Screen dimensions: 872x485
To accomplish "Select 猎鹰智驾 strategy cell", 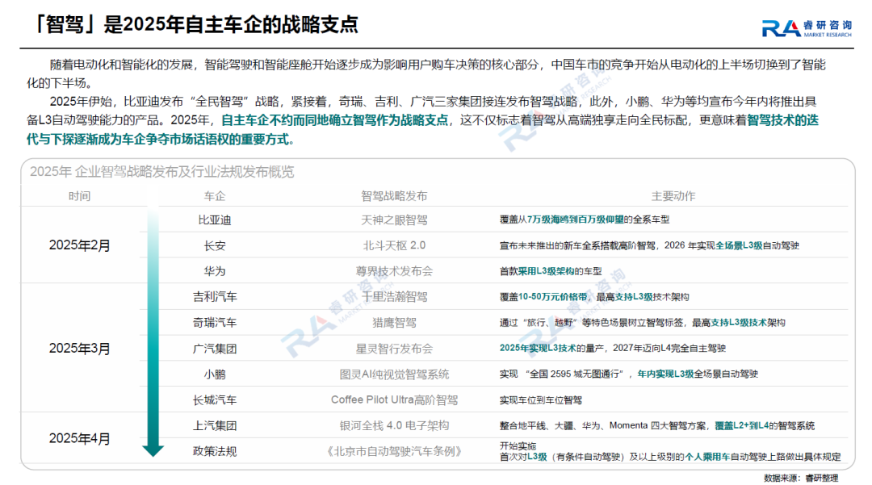I will [394, 322].
